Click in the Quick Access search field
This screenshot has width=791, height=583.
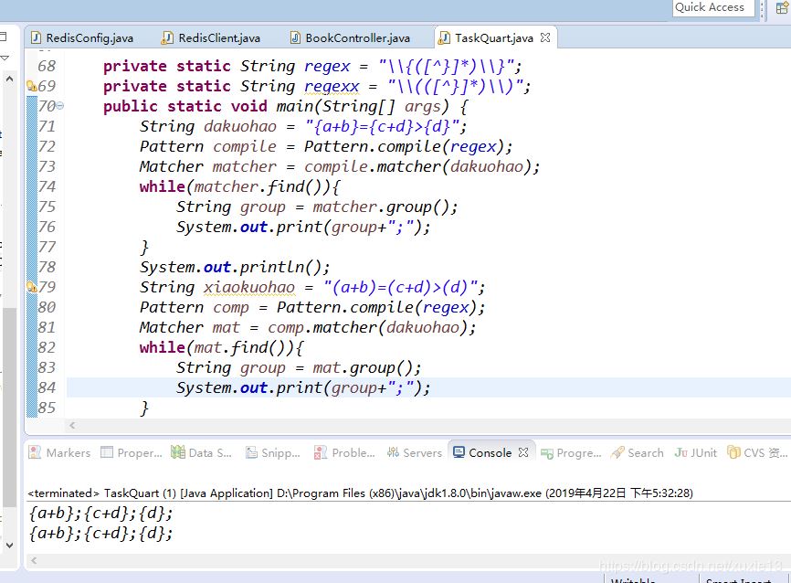coord(712,7)
